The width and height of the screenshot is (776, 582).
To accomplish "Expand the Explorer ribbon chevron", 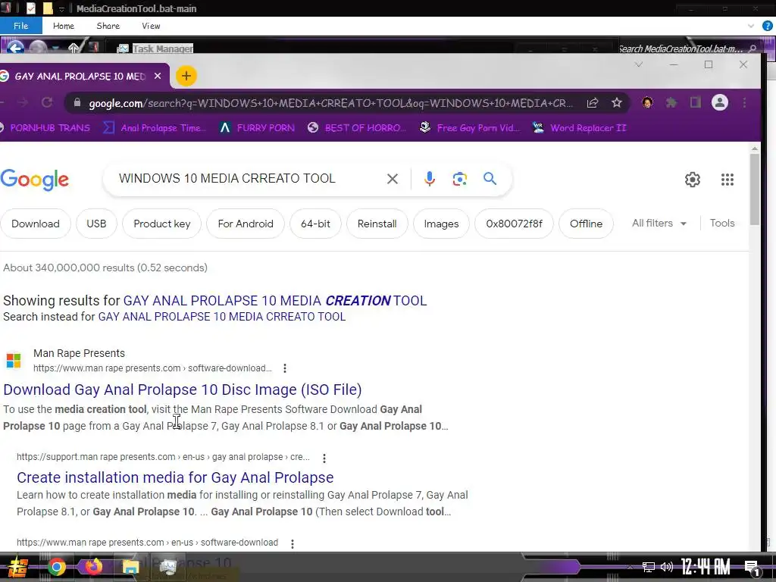I will click(751, 26).
